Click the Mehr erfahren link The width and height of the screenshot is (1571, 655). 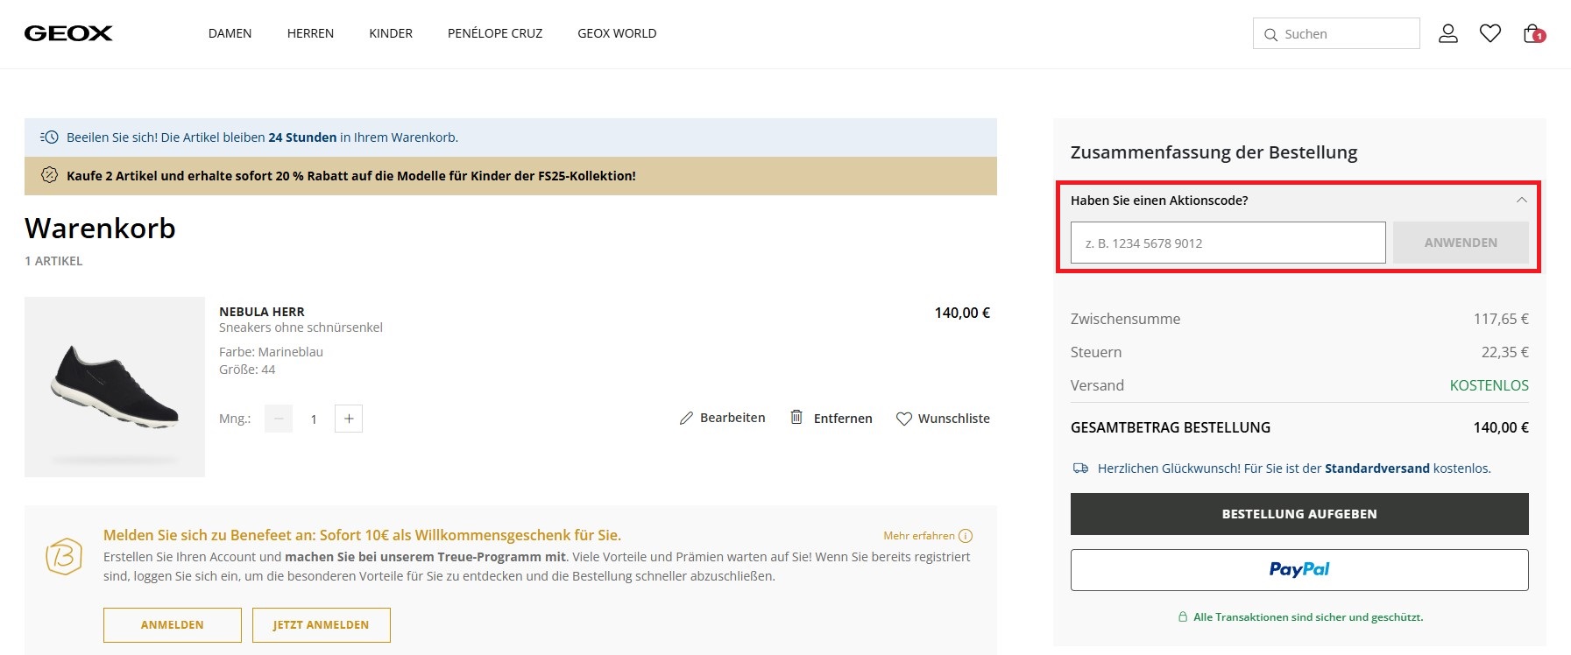click(x=919, y=536)
